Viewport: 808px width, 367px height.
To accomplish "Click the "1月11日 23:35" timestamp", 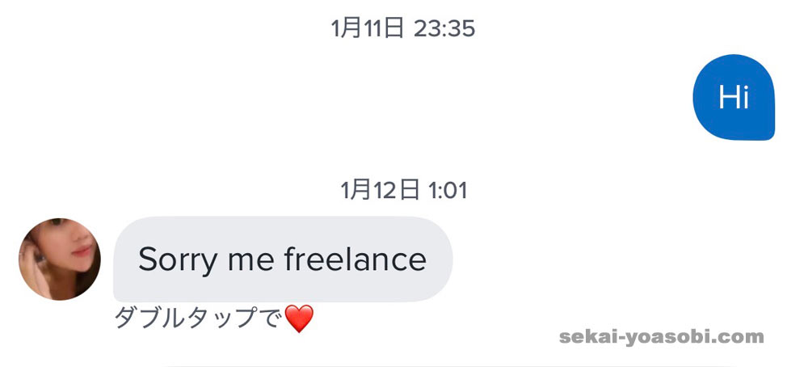I will pyautogui.click(x=403, y=29).
